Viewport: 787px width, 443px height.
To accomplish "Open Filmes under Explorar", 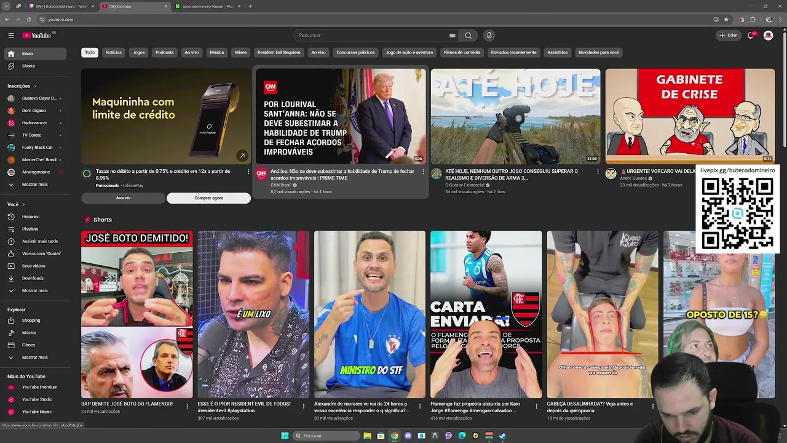I will 36,345.
